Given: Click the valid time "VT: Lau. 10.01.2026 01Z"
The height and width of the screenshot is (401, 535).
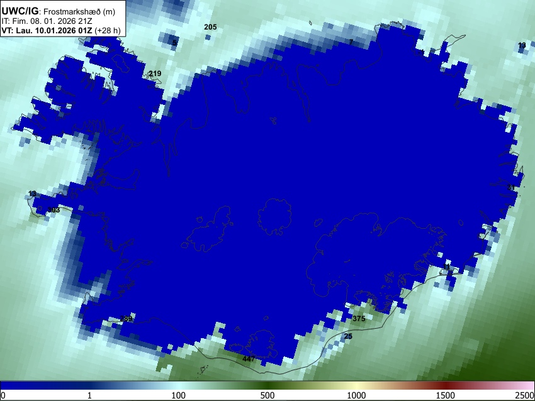Looking at the screenshot, I should (x=47, y=30).
